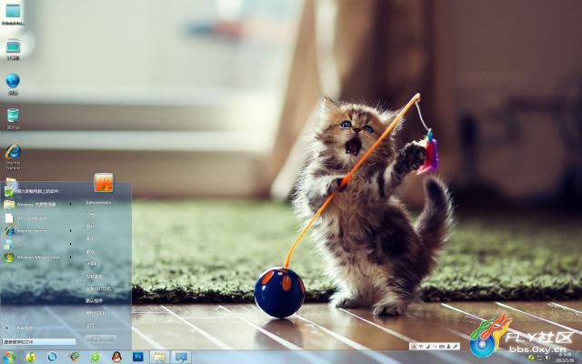Open Default Programs from the Start menu

tap(95, 301)
